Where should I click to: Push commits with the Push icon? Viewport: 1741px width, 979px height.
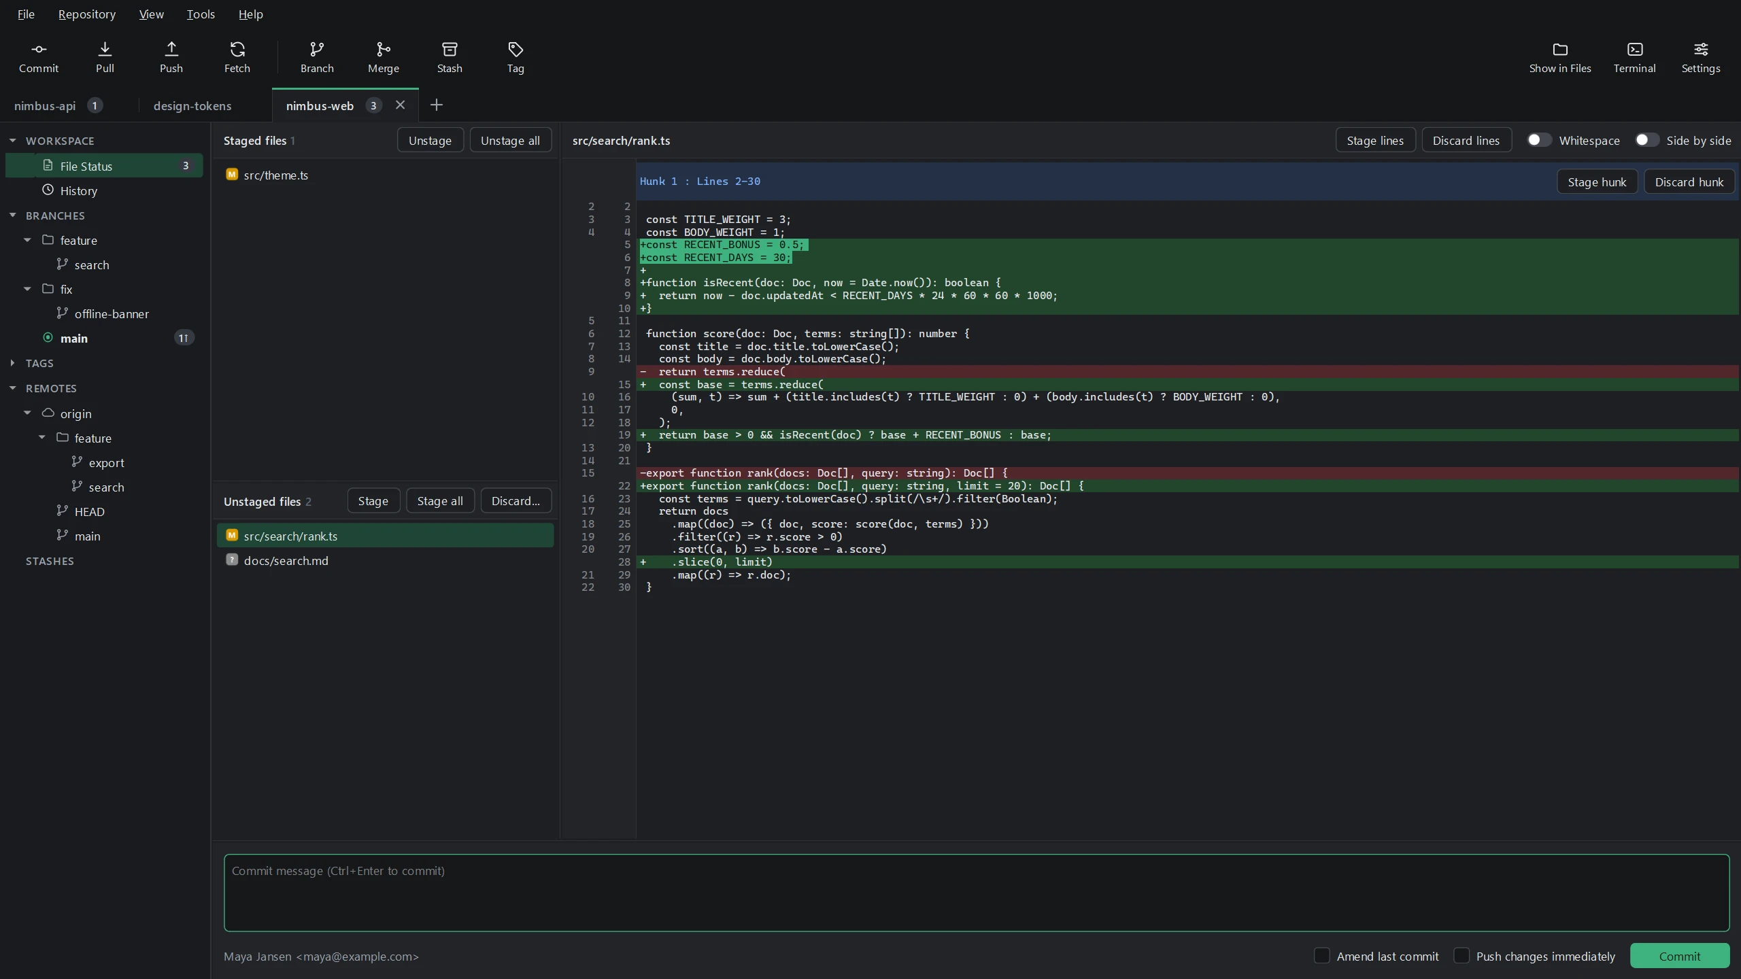(x=171, y=57)
